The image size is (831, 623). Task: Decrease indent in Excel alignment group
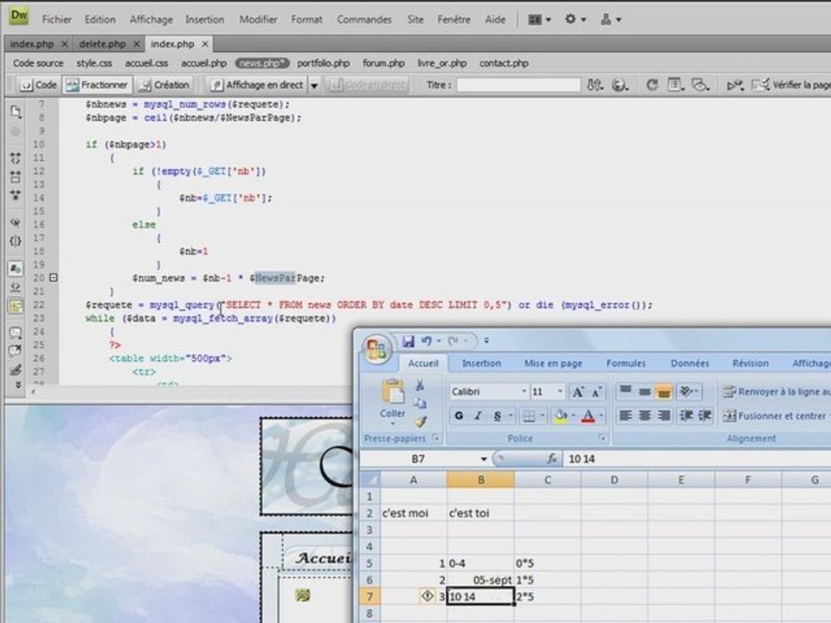[686, 416]
